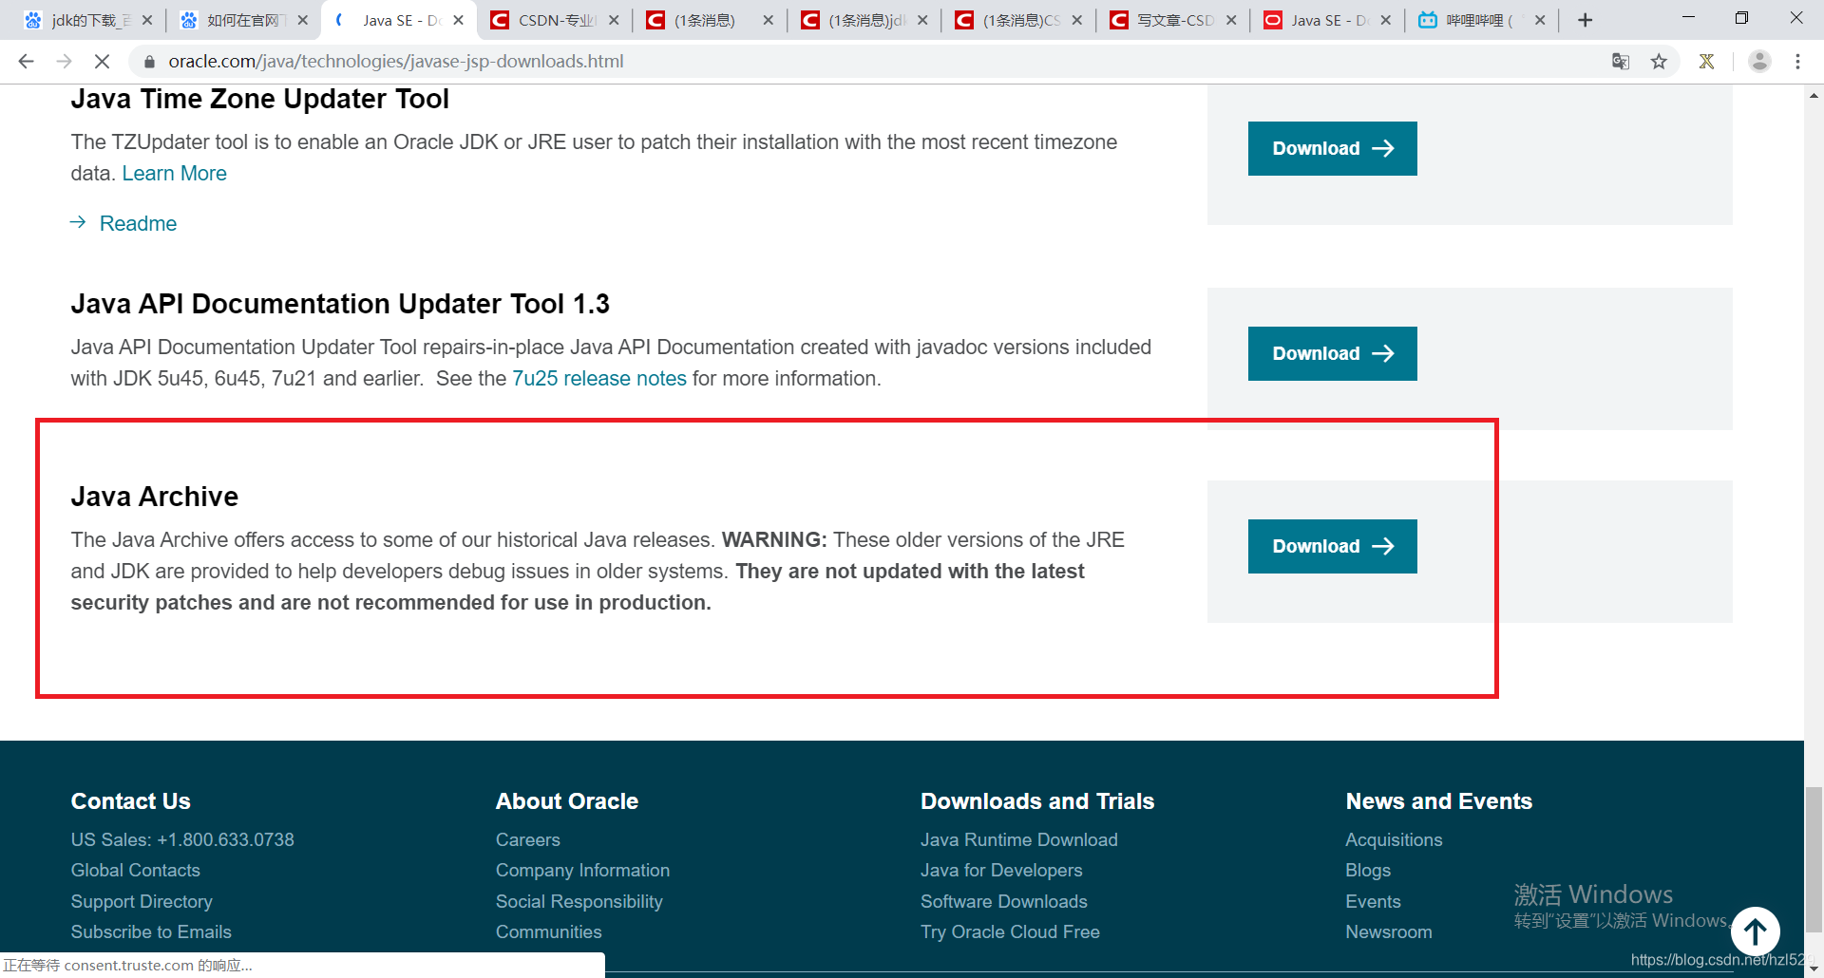1824x978 pixels.
Task: Close the 哔哩哔哩 tab
Action: pyautogui.click(x=1540, y=20)
